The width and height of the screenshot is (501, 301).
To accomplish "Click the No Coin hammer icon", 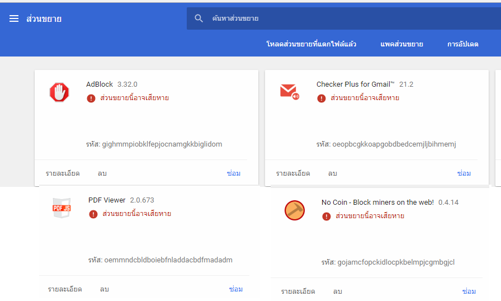I will tap(295, 210).
